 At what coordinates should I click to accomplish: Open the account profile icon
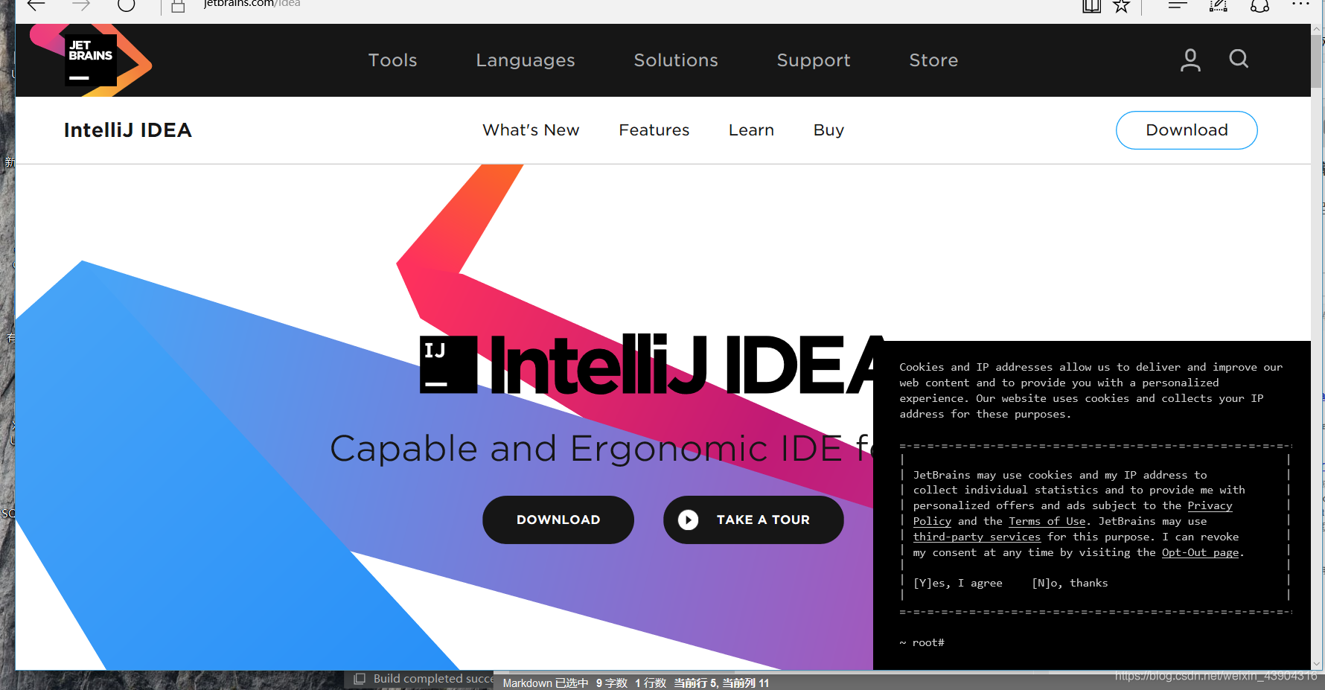point(1190,60)
